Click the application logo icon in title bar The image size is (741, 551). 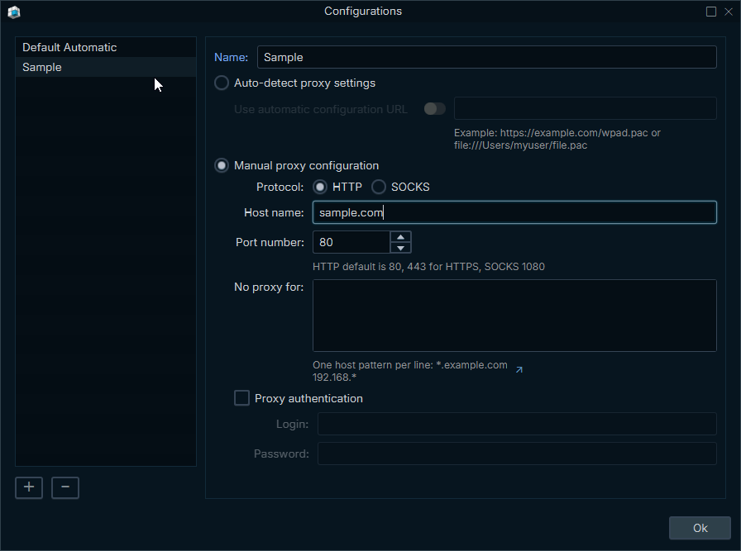point(14,12)
